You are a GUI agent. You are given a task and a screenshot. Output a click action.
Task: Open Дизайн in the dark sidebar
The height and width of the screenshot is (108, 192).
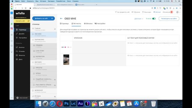22,34
